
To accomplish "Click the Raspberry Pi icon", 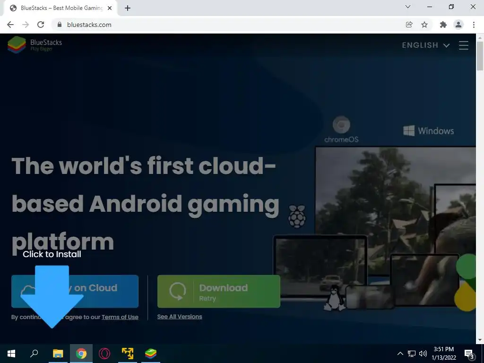I will pos(297,216).
